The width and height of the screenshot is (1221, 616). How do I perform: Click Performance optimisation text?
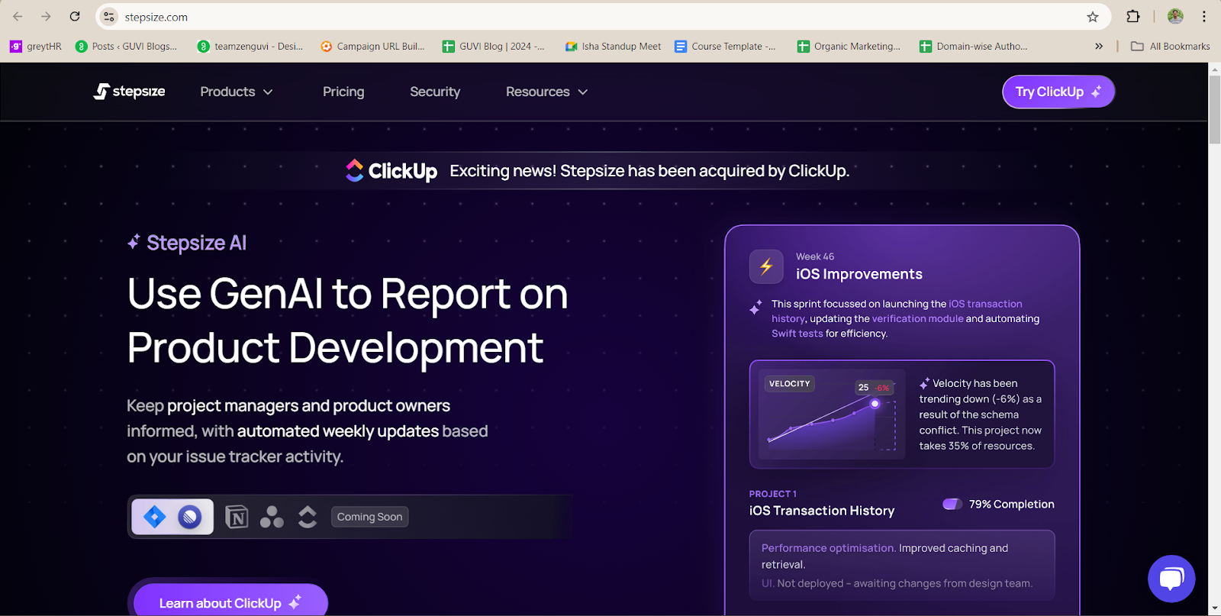coord(827,548)
